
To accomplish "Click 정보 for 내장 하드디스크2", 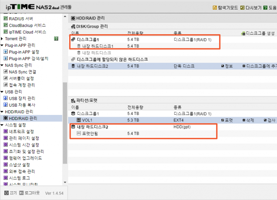I will pos(227,66).
